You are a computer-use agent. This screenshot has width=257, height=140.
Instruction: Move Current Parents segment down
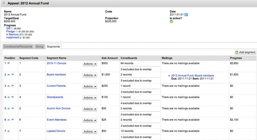(13, 86)
